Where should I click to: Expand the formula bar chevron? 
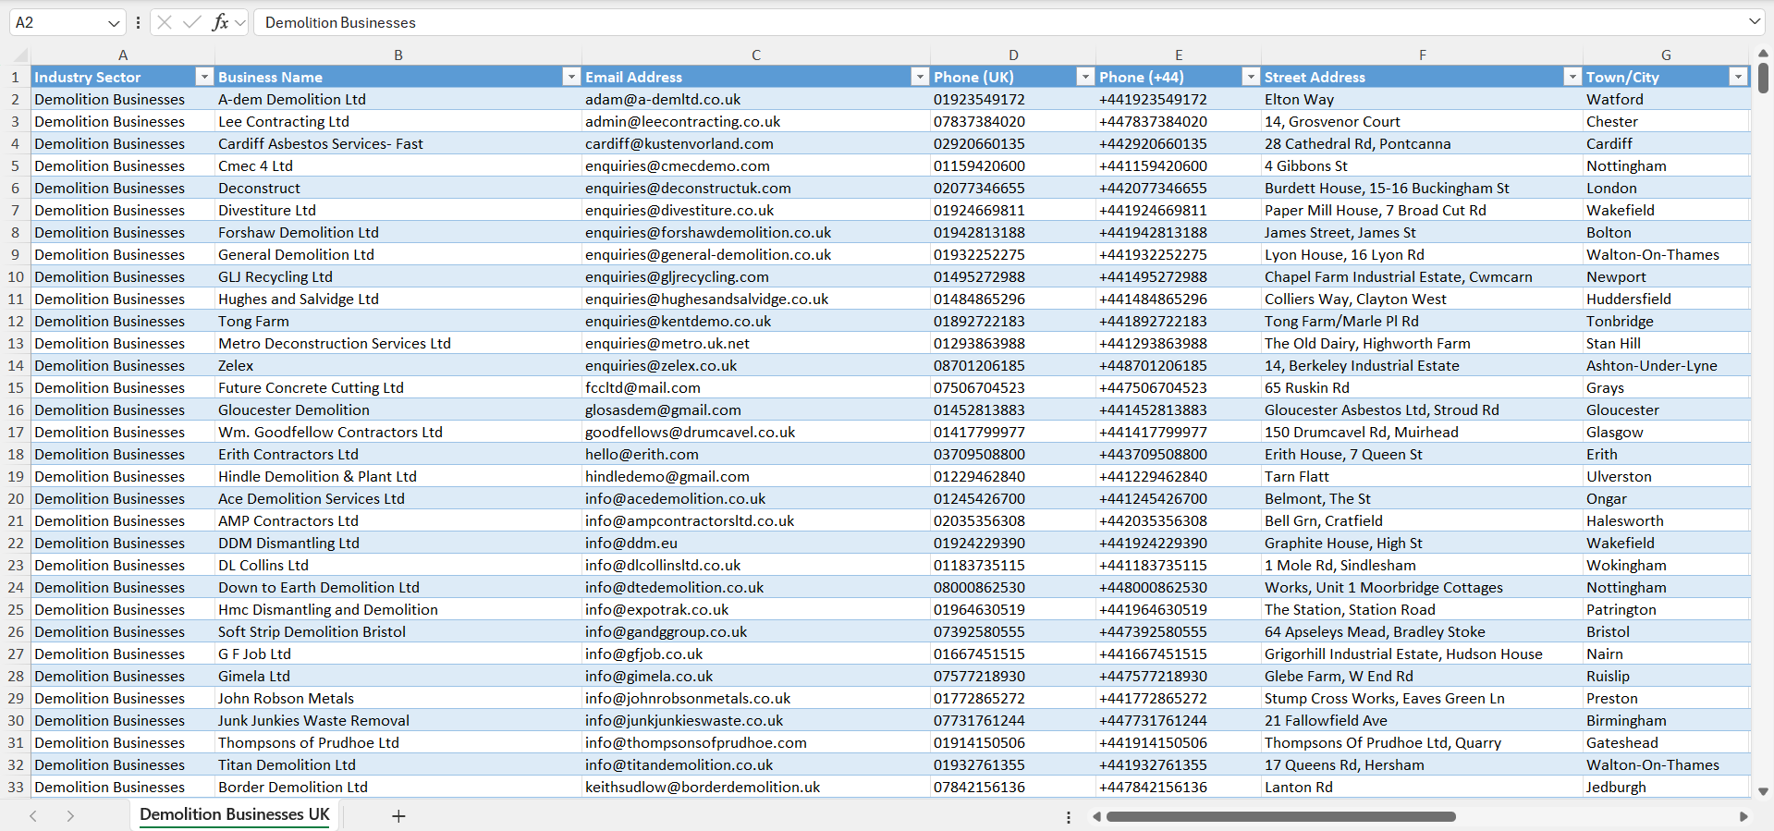pos(1754,21)
